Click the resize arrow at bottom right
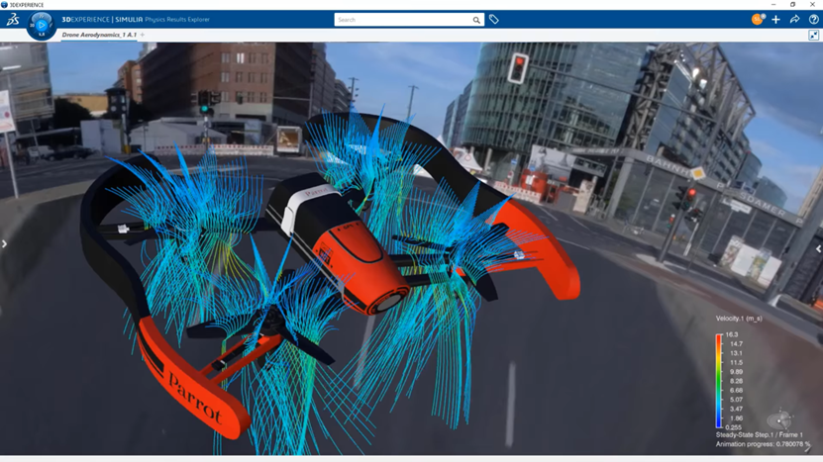The image size is (823, 462). tap(809, 449)
